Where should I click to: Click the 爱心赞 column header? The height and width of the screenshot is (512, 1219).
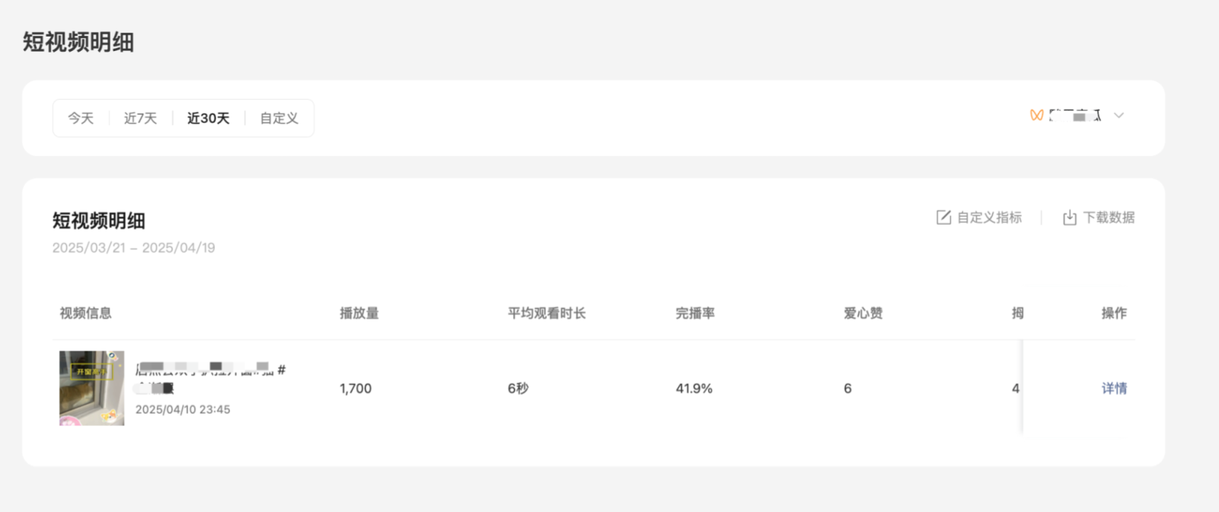coord(862,313)
